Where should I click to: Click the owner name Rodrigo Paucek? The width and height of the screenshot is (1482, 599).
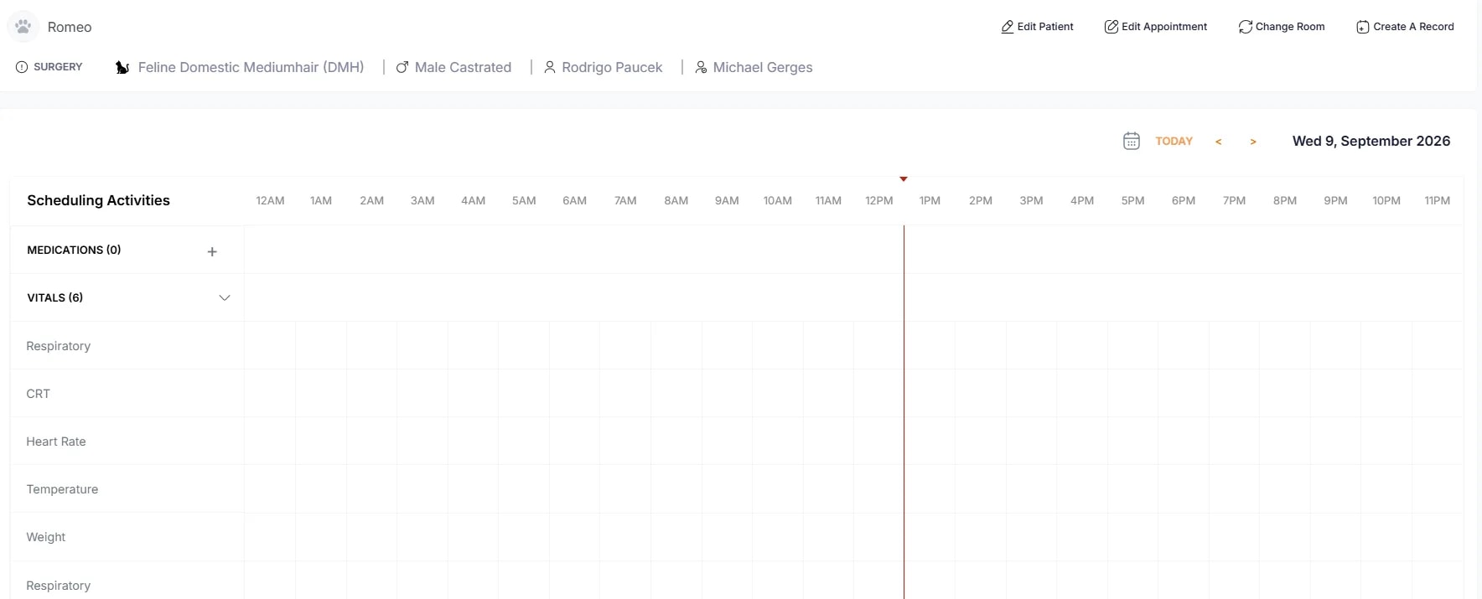pyautogui.click(x=612, y=67)
